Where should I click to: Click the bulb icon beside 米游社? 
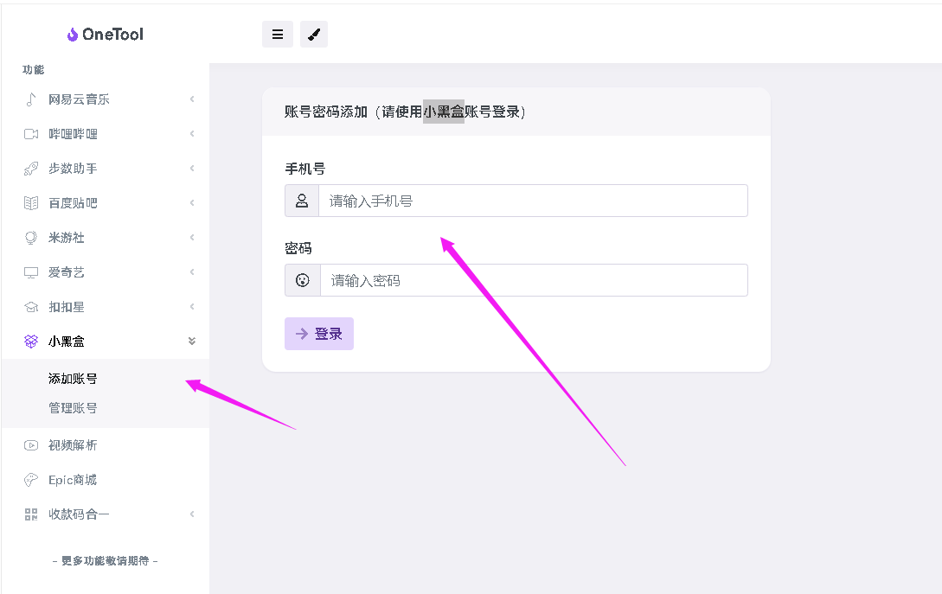click(30, 238)
